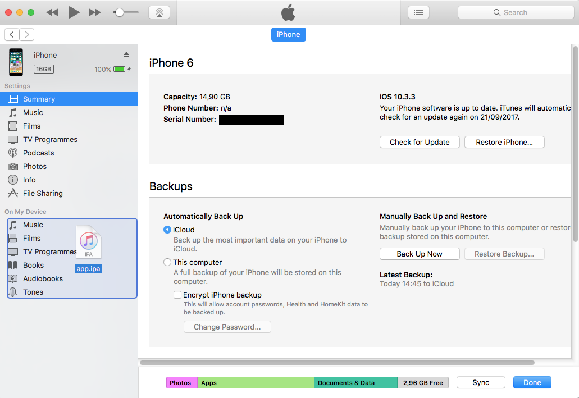
Task: Click the Photos camera icon
Action: 13,167
